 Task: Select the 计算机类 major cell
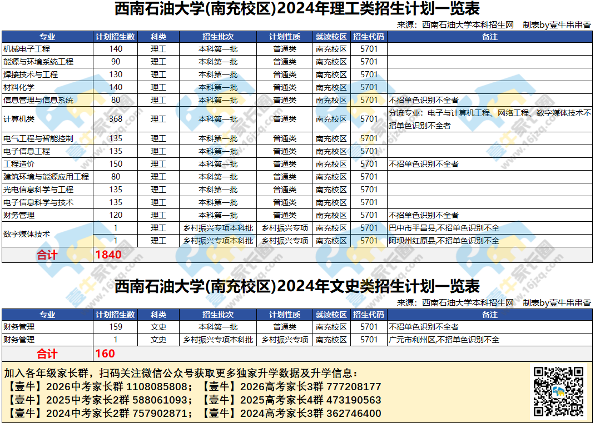coord(19,119)
